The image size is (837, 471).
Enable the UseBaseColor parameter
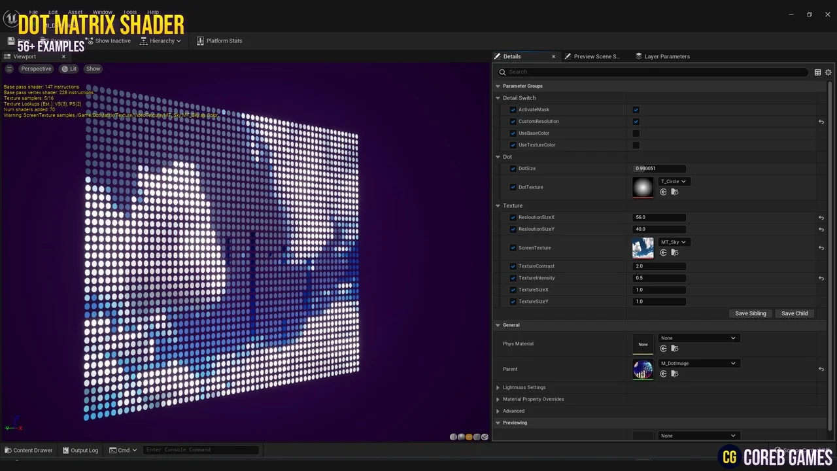[x=635, y=133]
